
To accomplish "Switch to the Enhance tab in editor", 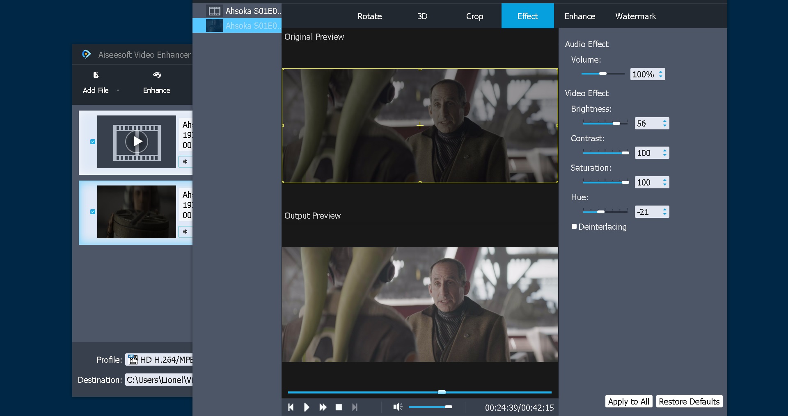I will [580, 16].
